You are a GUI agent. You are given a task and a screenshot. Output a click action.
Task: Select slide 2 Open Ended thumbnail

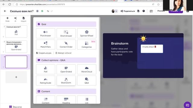(16, 47)
